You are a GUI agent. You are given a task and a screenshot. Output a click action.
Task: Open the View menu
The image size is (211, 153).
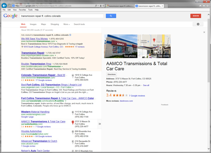click(15, 10)
